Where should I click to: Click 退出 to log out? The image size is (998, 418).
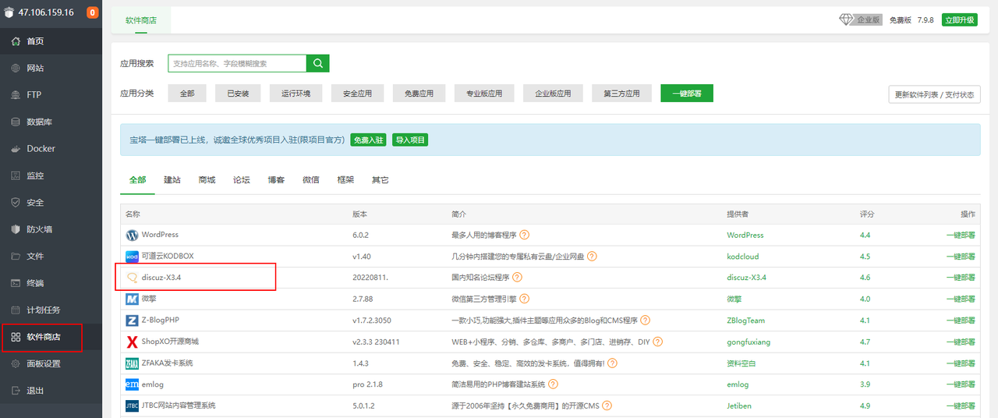(51, 391)
